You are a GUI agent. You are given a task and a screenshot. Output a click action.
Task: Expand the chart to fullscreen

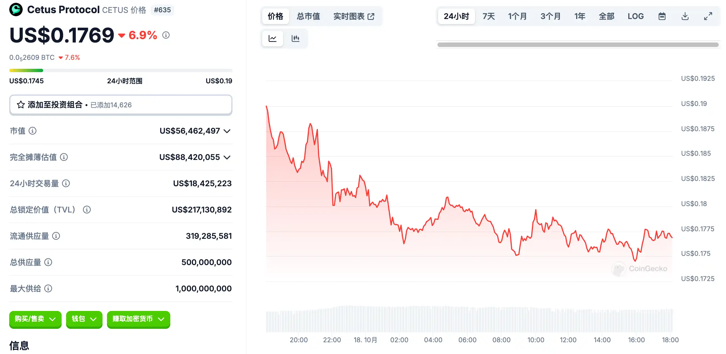[708, 16]
